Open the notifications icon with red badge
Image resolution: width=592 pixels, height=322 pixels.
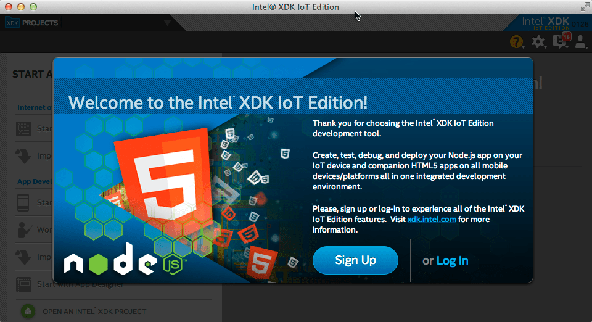pyautogui.click(x=561, y=40)
